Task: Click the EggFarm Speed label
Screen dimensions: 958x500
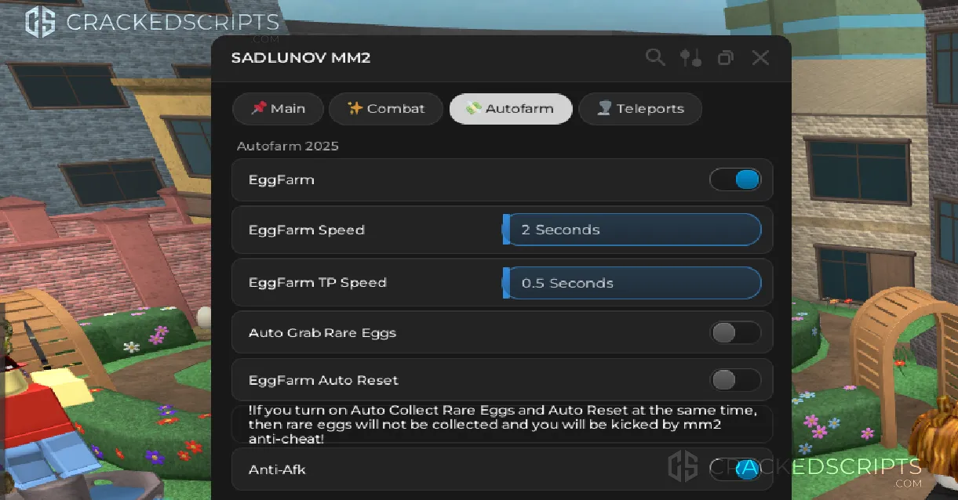Action: (307, 230)
